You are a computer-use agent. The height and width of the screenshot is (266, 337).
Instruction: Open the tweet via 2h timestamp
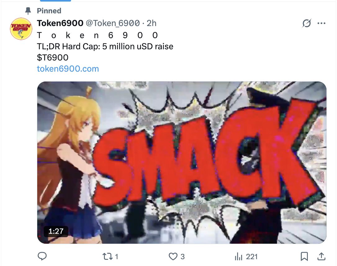[x=151, y=23]
